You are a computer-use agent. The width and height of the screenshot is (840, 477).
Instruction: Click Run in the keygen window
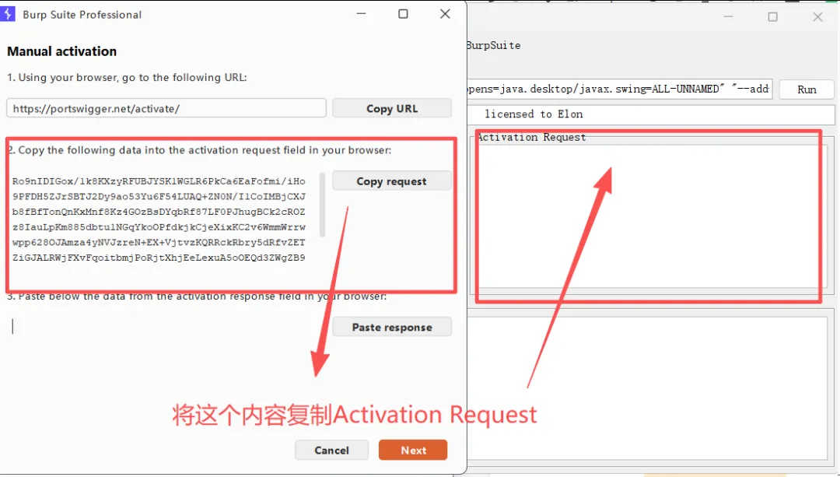pyautogui.click(x=807, y=89)
